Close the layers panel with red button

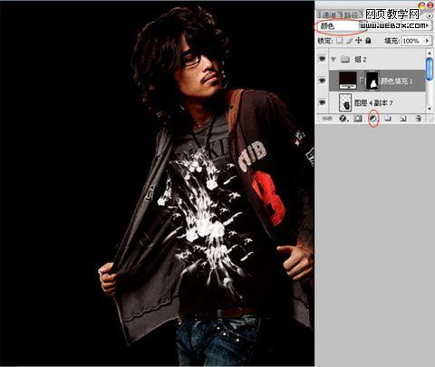pyautogui.click(x=431, y=5)
